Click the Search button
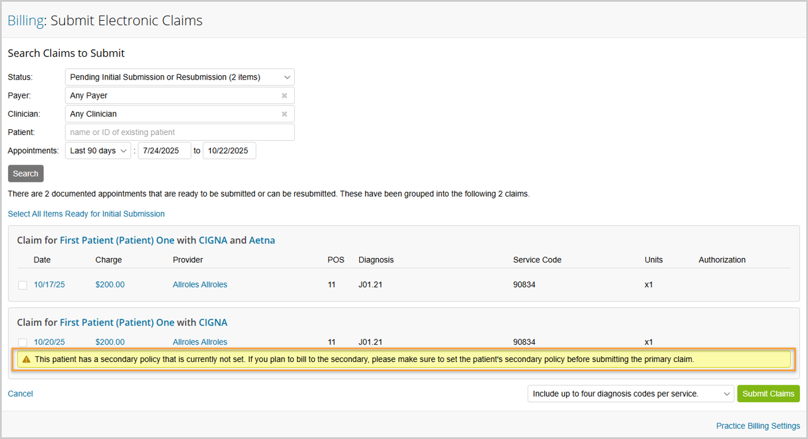The width and height of the screenshot is (808, 439). 26,174
